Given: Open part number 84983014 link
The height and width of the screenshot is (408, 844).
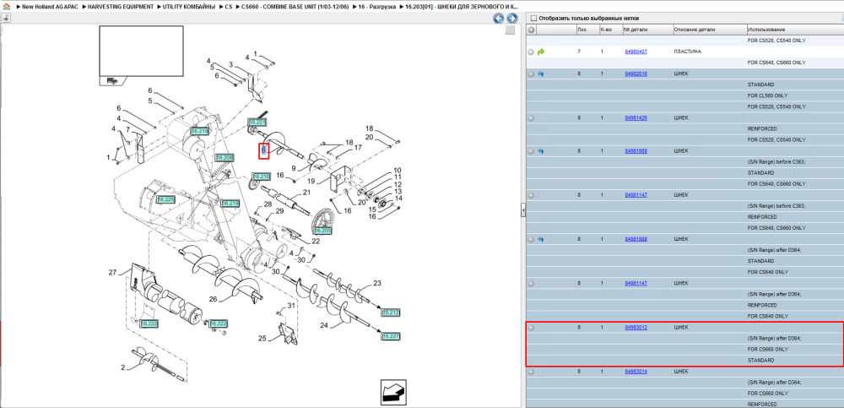Looking at the screenshot, I should coord(636,372).
